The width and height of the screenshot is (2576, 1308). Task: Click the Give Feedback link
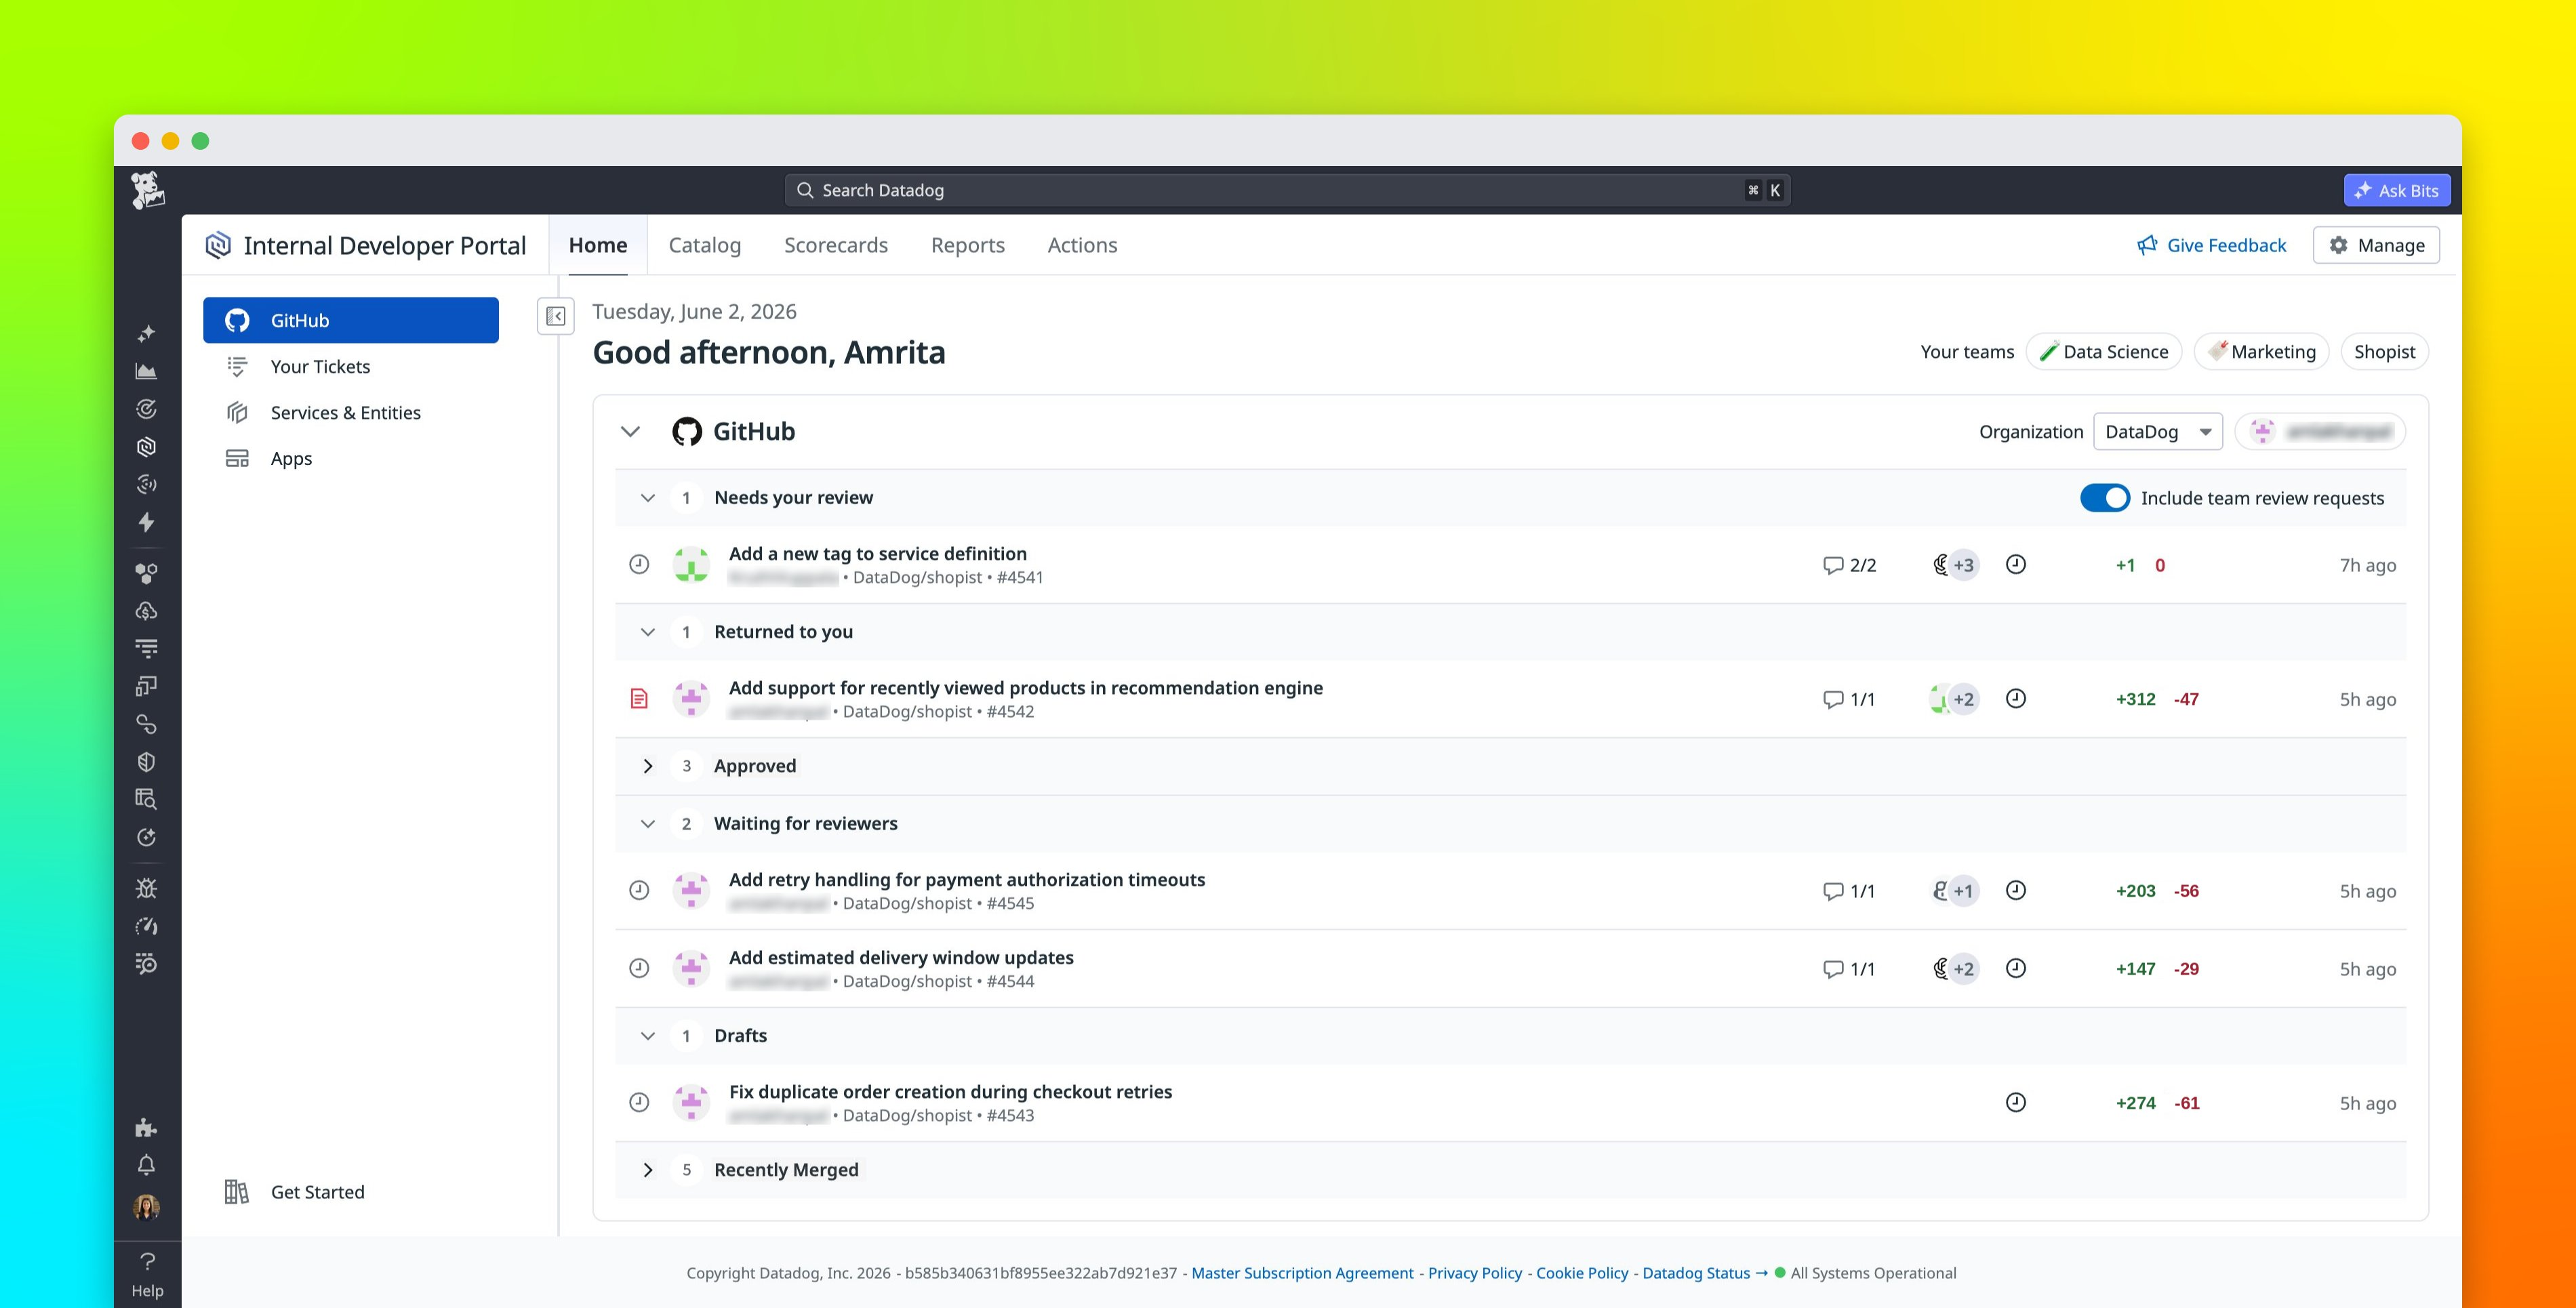tap(2212, 245)
